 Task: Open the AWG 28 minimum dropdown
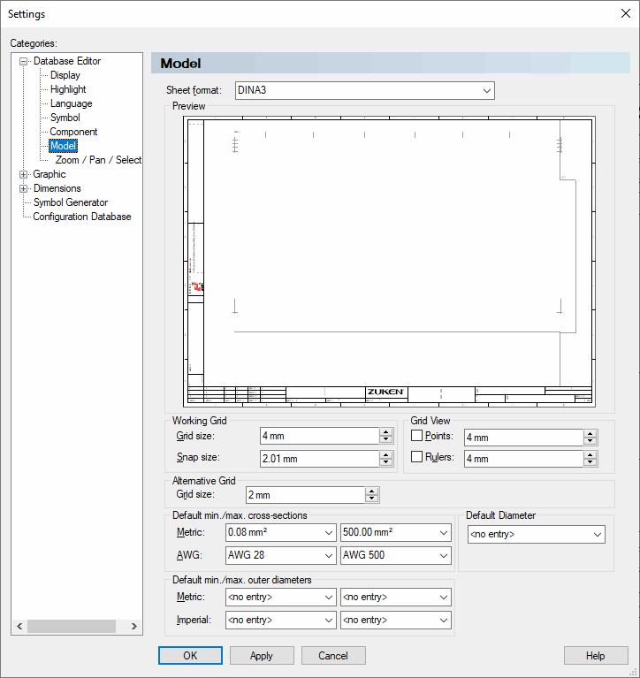(279, 555)
